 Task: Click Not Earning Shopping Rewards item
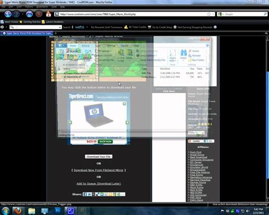(193, 27)
